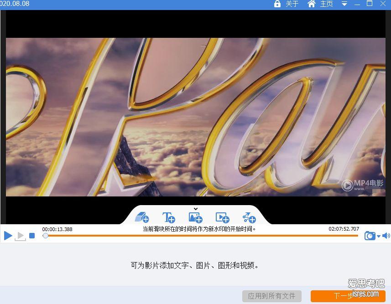
Task: Open the snapshot options dropdown arrow
Action: (x=379, y=236)
